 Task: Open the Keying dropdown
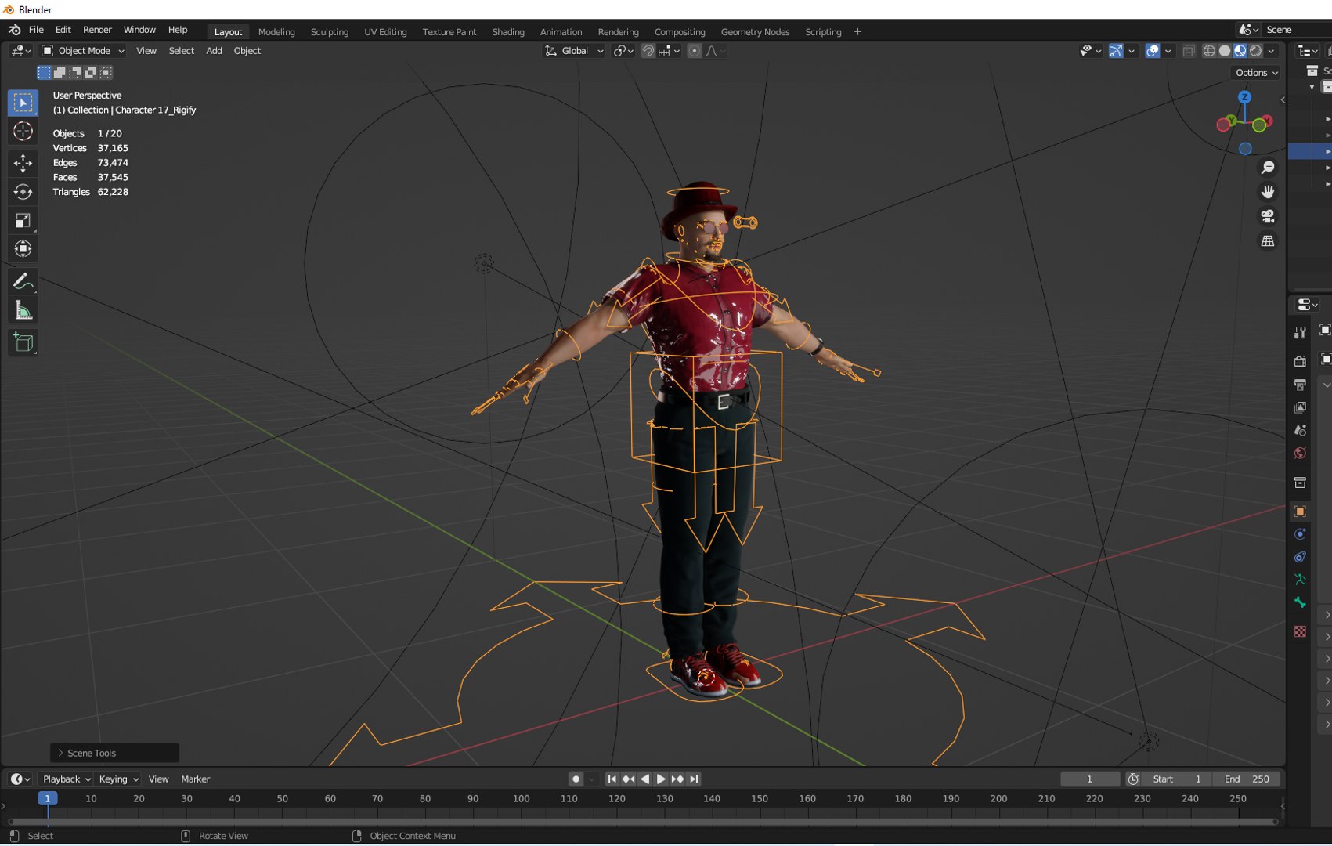(x=118, y=779)
